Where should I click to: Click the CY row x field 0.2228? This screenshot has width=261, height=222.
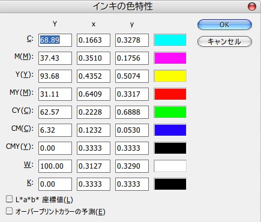[x=94, y=112]
